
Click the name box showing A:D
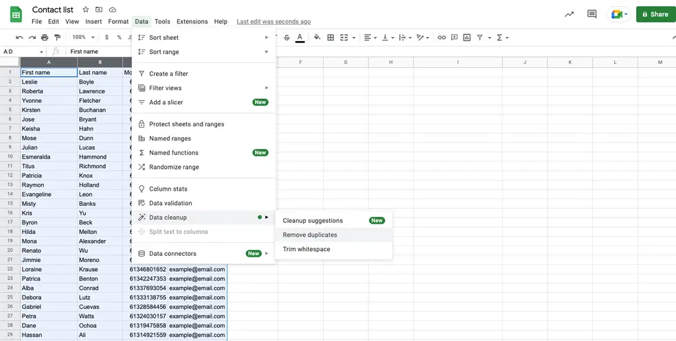coord(23,51)
